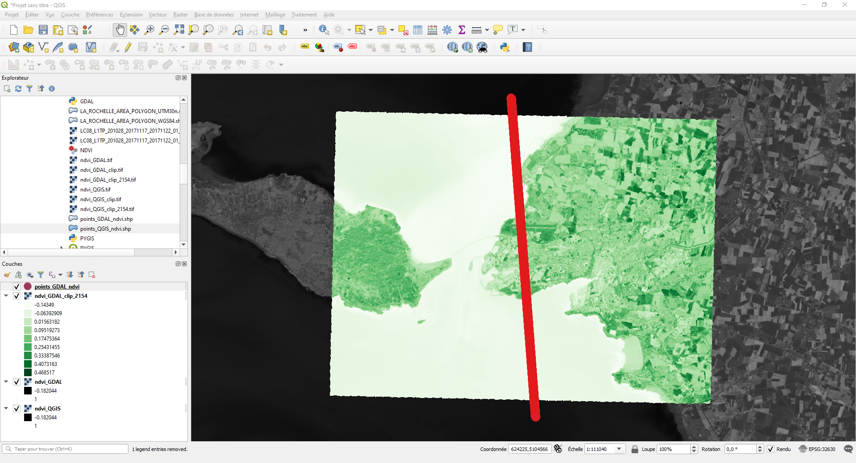856x463 pixels.
Task: Save the project using the floppy disk icon
Action: click(x=43, y=30)
